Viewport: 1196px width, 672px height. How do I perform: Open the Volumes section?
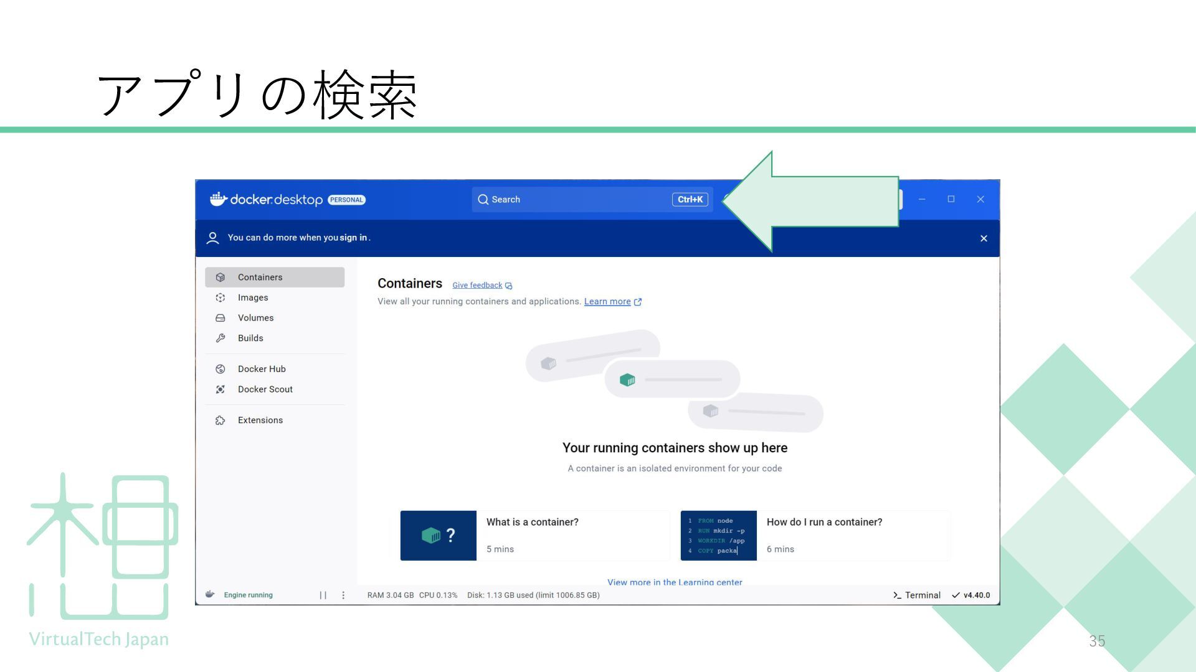coord(255,318)
